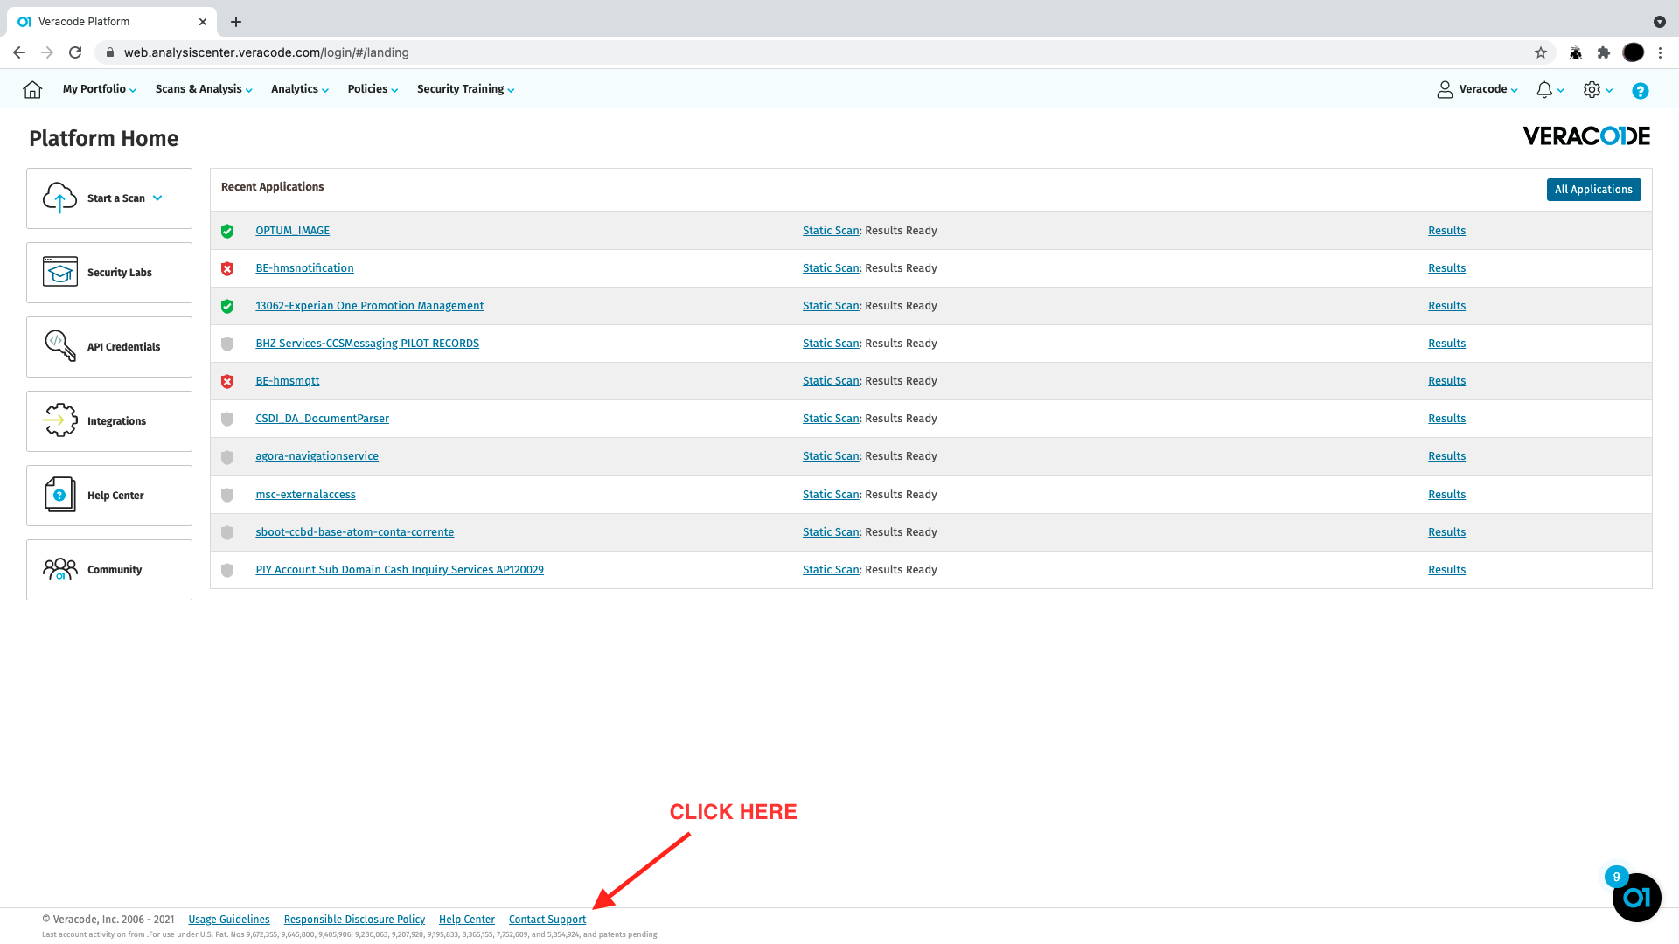The width and height of the screenshot is (1679, 944).
Task: Open the Security Labs card
Action: click(109, 273)
